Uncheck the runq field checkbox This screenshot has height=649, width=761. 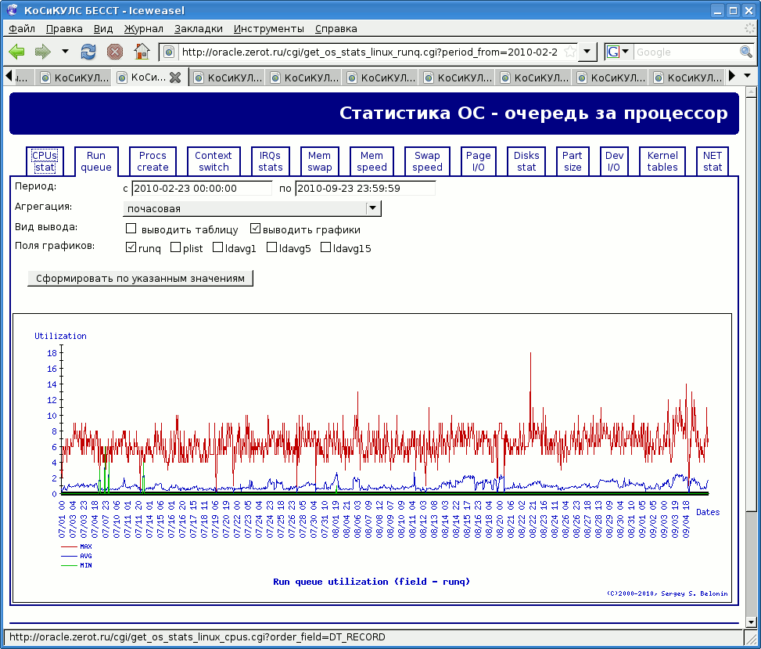(x=131, y=247)
